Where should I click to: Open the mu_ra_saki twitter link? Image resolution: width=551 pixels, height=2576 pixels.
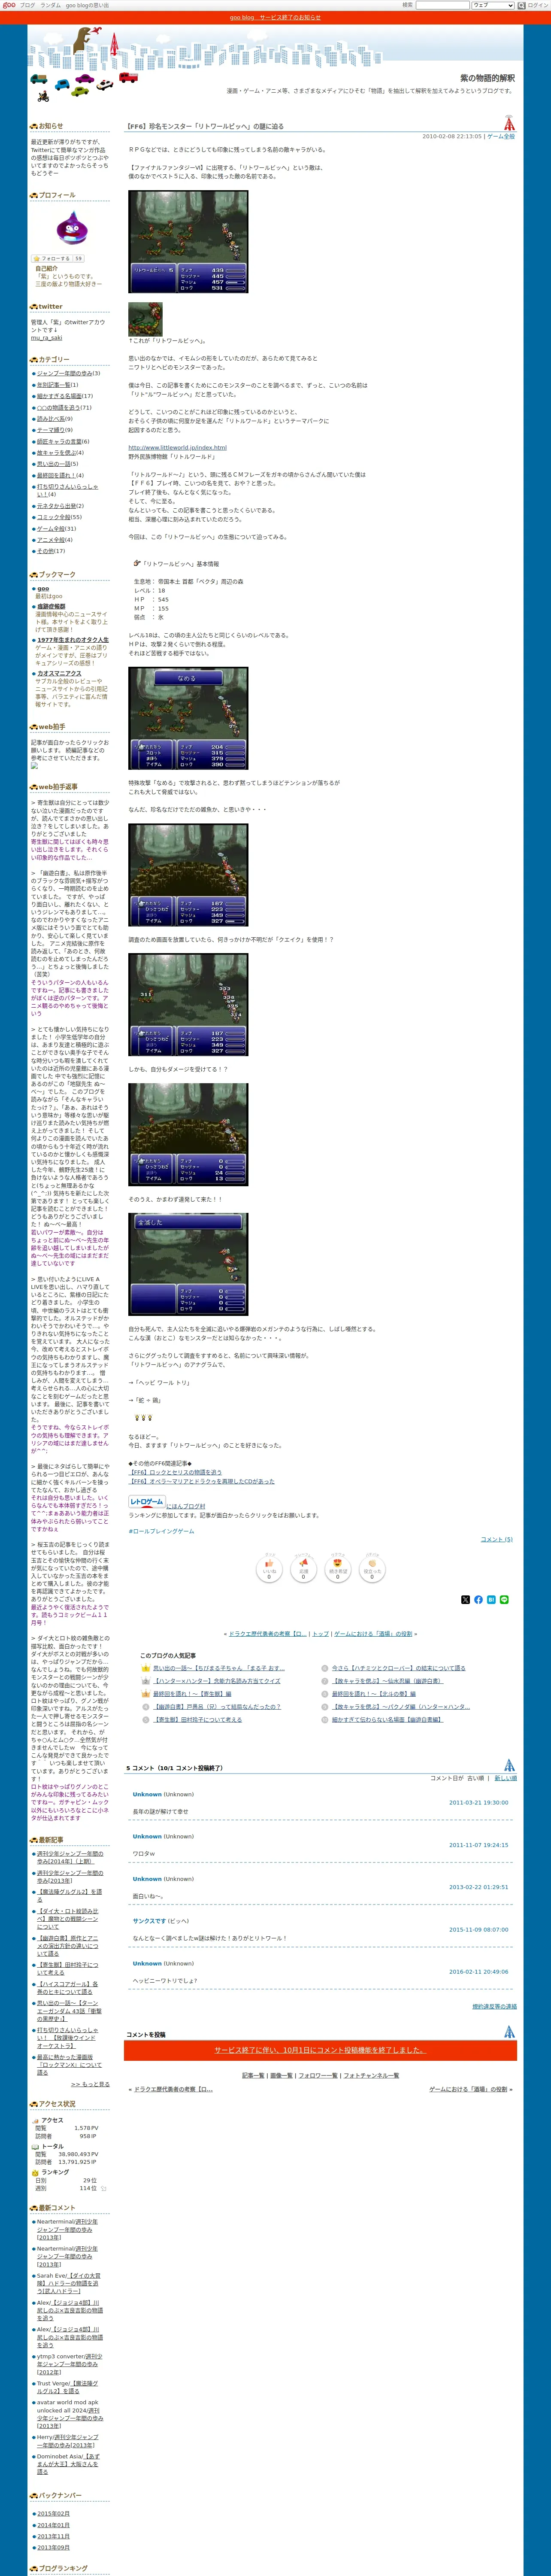click(46, 338)
